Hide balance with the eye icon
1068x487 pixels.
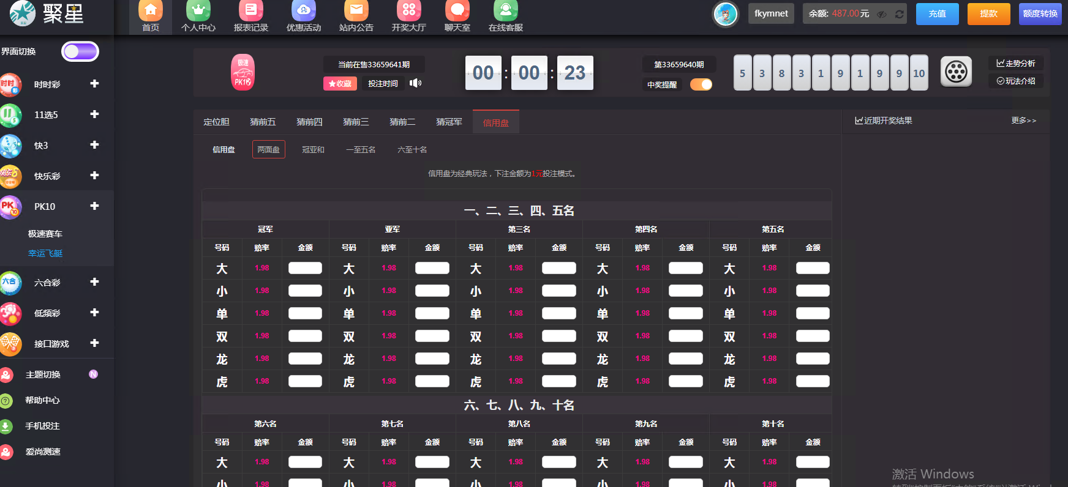pyautogui.click(x=882, y=14)
